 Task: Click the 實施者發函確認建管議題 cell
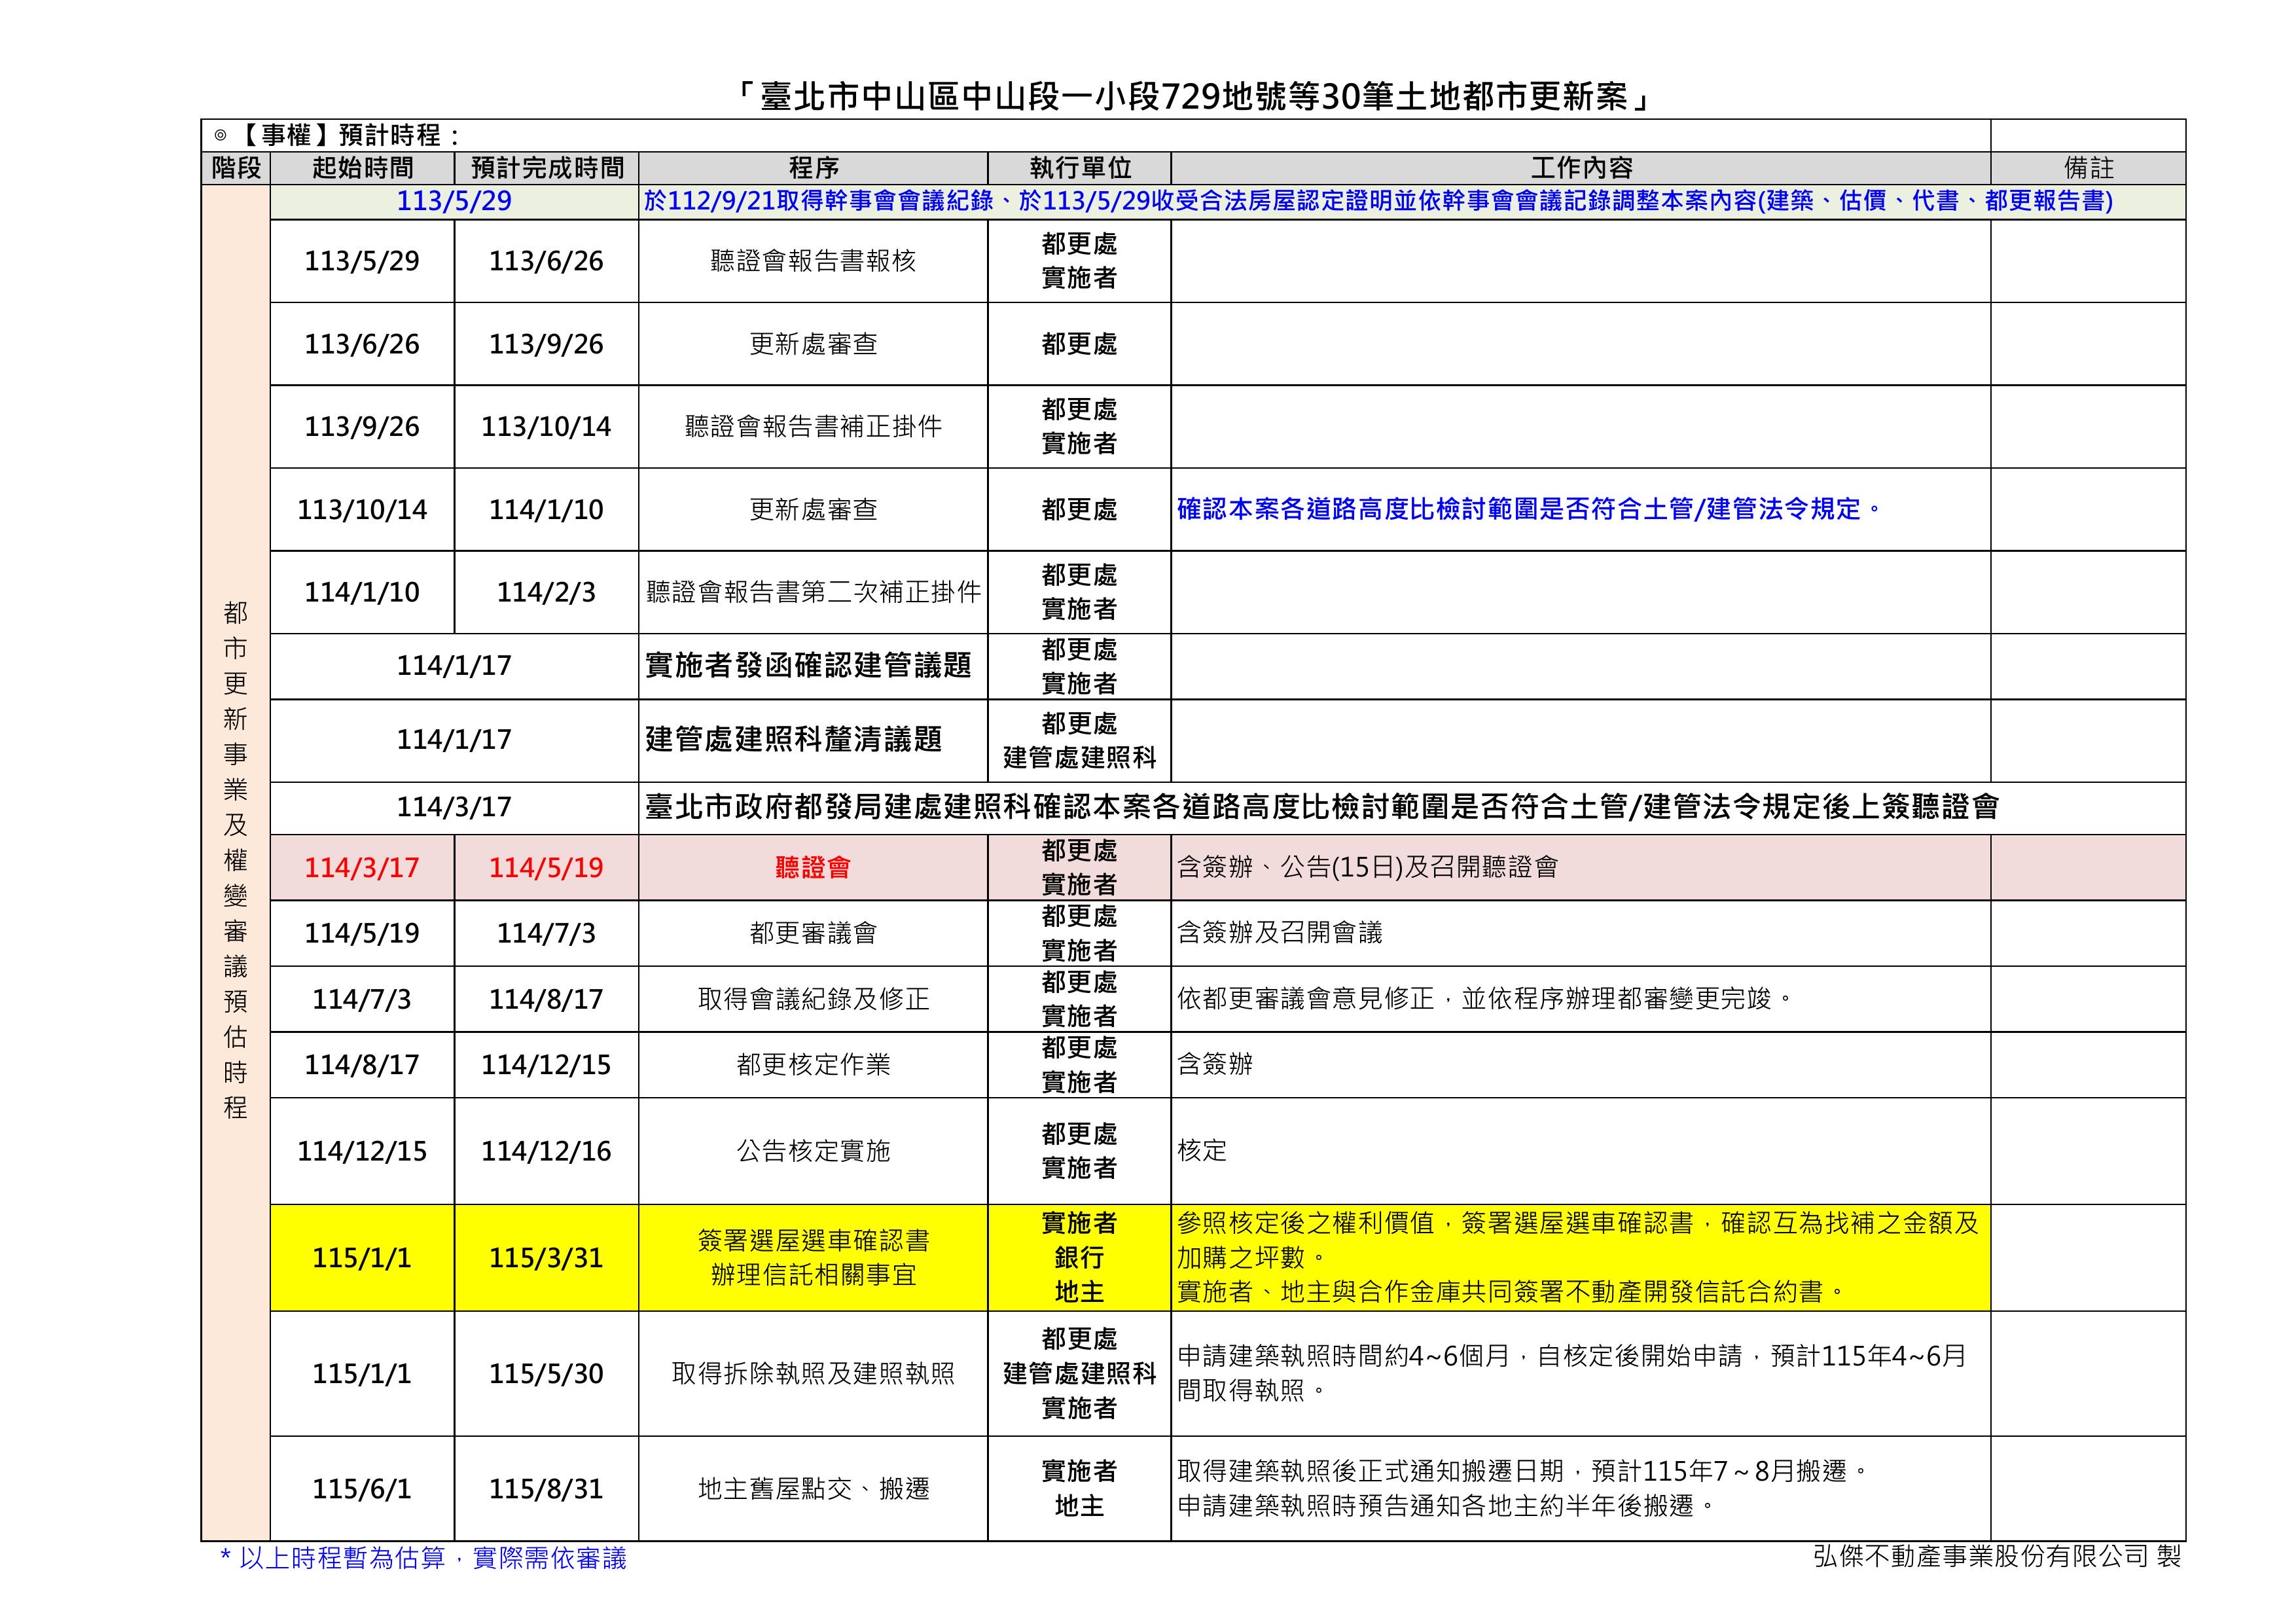813,666
